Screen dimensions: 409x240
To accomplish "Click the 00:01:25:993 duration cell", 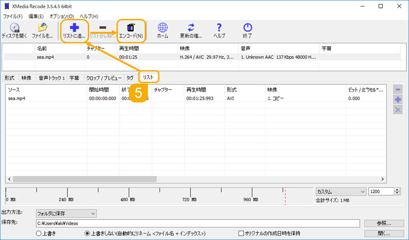I will 200,98.
